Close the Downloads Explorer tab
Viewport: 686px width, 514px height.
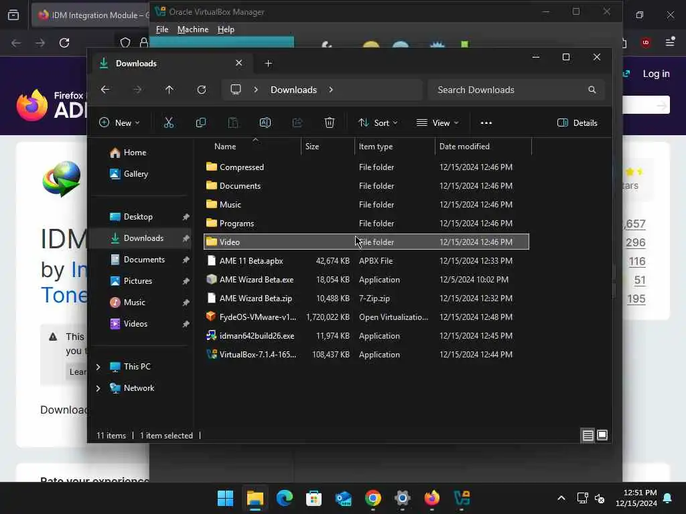239,63
